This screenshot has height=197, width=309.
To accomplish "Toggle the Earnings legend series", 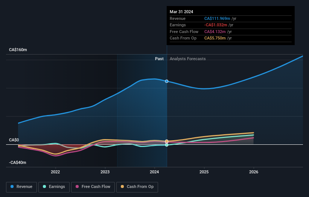I will pos(54,187).
